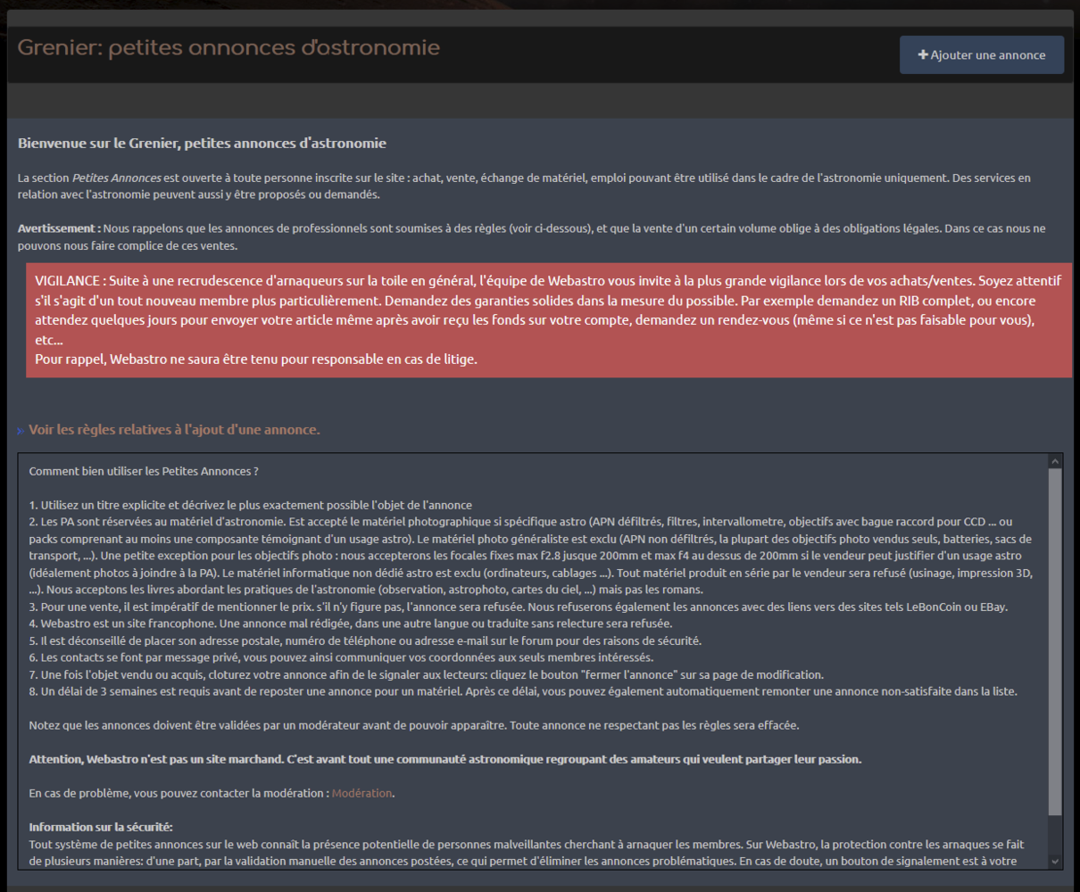
Task: Click the plus icon inside "Ajouter une annonce"
Action: (923, 54)
